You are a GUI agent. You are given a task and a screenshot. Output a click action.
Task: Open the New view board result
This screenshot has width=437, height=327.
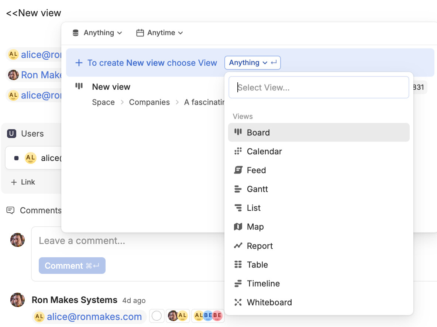[x=111, y=87]
